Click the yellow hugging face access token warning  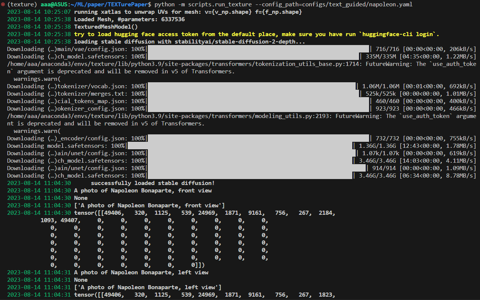pyautogui.click(x=257, y=34)
